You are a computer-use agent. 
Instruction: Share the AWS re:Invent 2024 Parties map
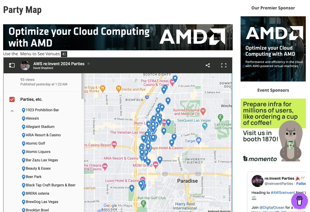click(208, 65)
